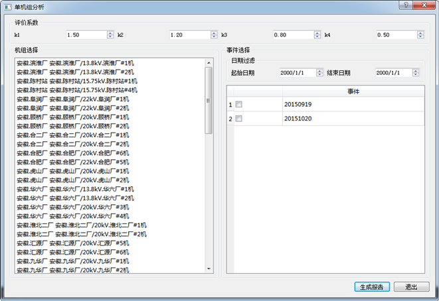The image size is (439, 301).
Task: Click the 生成报告 button
Action: pos(371,287)
